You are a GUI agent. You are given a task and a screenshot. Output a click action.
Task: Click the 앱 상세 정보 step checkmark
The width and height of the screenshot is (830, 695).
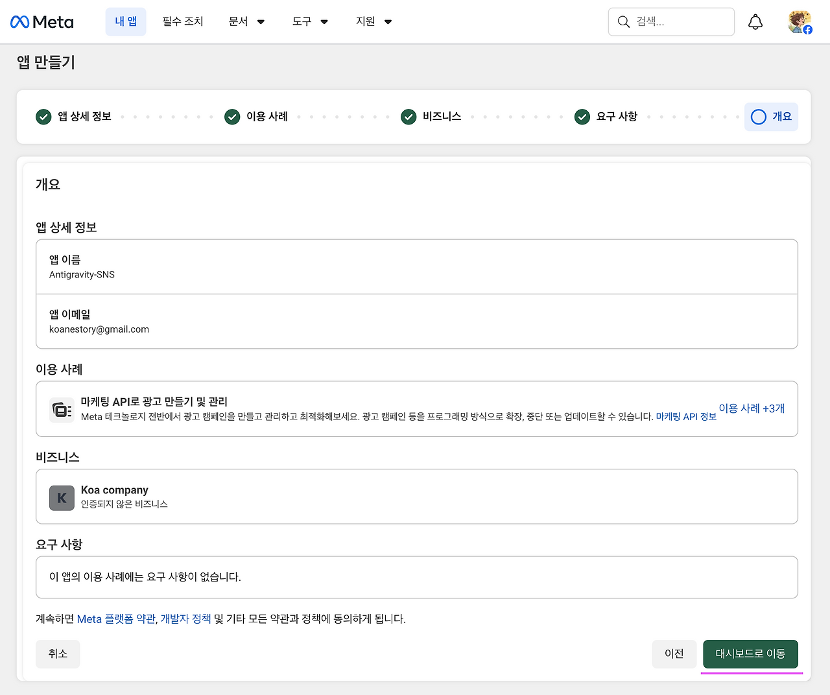43,117
